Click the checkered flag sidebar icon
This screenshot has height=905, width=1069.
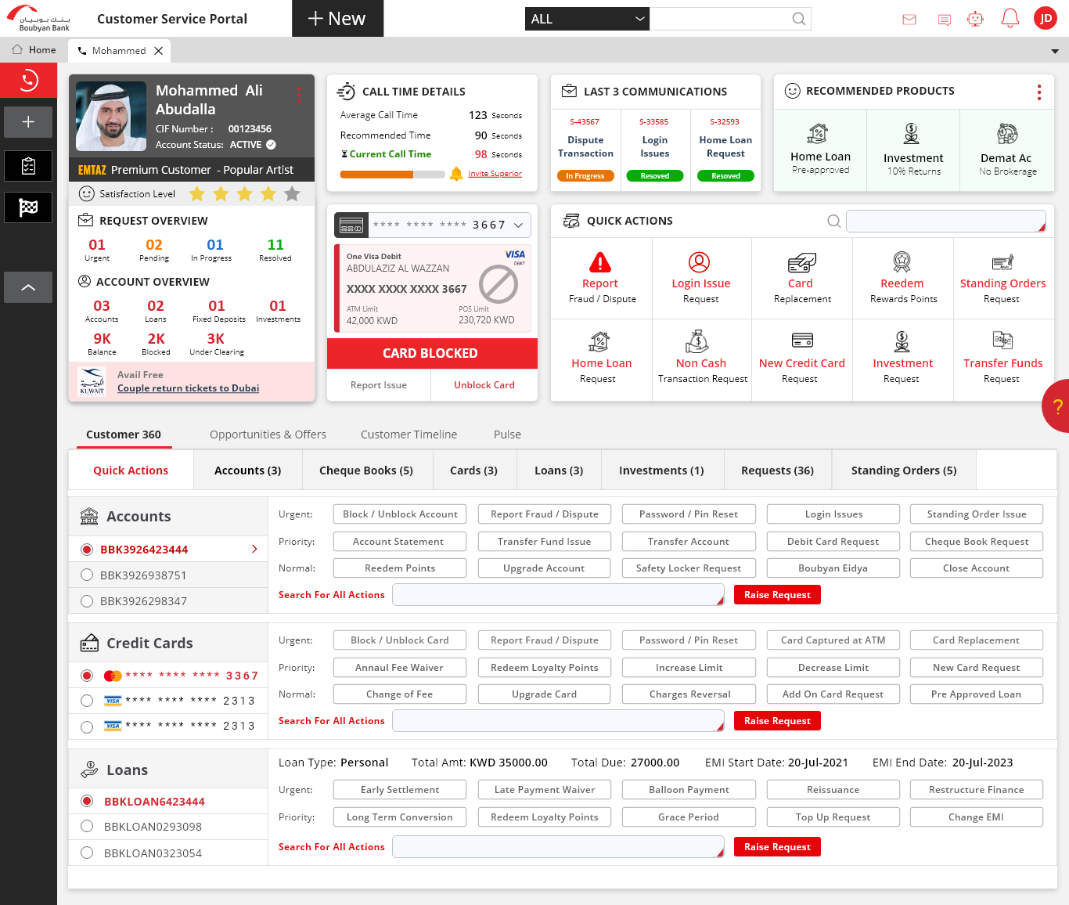[28, 207]
